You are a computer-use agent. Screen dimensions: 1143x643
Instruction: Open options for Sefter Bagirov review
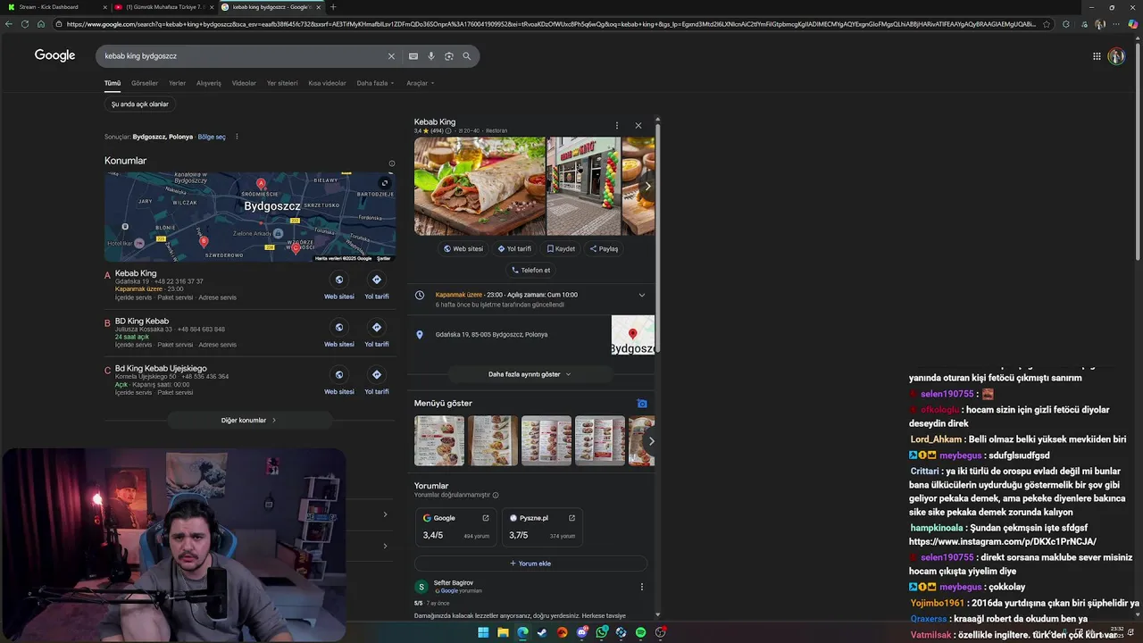pyautogui.click(x=641, y=587)
